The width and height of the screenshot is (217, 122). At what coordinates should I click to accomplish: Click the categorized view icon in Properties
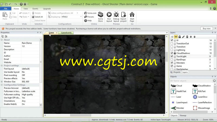[2, 36]
